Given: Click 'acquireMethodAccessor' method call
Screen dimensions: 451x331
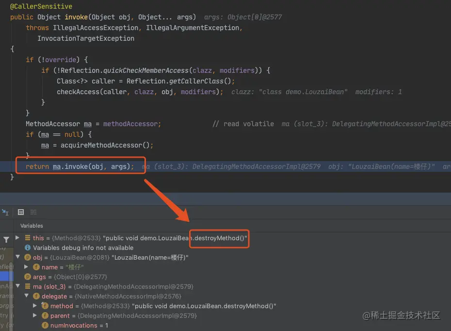Looking at the screenshot, I should click(101, 145).
